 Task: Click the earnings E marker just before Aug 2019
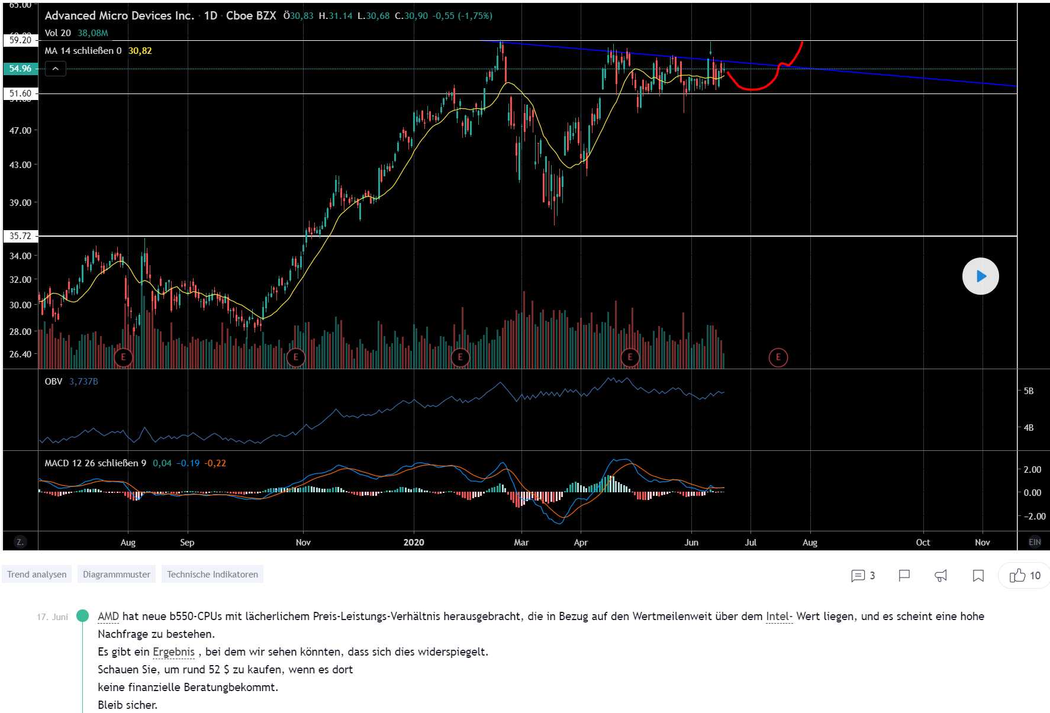pos(123,357)
